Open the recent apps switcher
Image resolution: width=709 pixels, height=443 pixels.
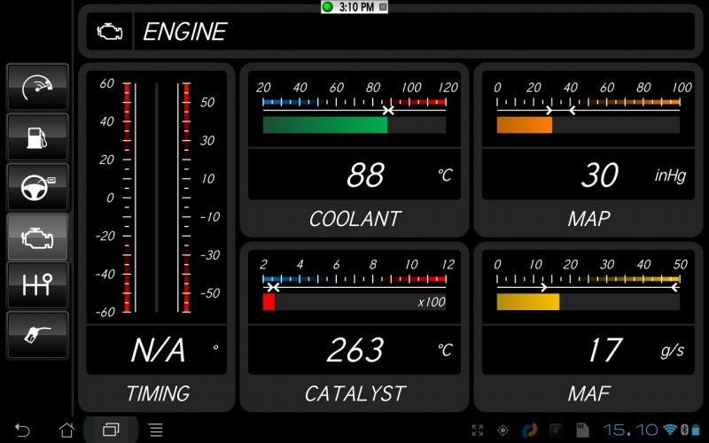click(x=111, y=430)
